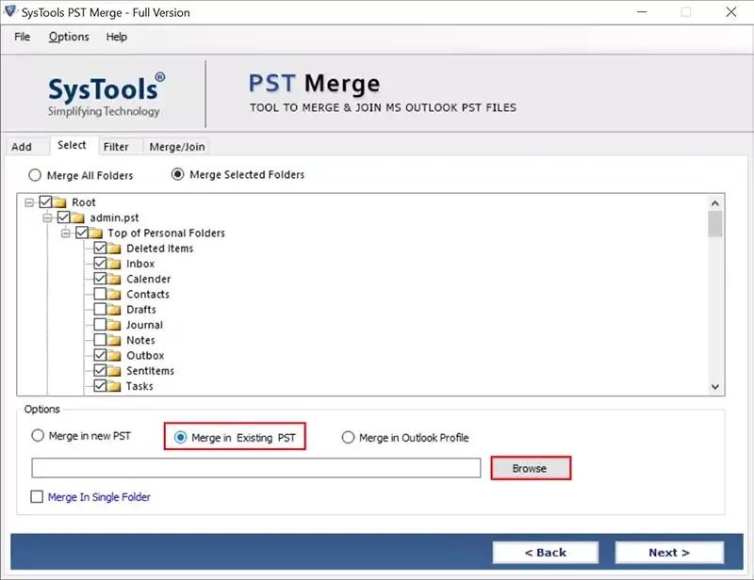Click the Inbox folder icon
Viewport: 754px width, 580px height.
[114, 264]
